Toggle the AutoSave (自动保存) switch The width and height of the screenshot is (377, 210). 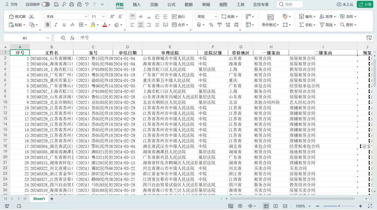pyautogui.click(x=46, y=4)
